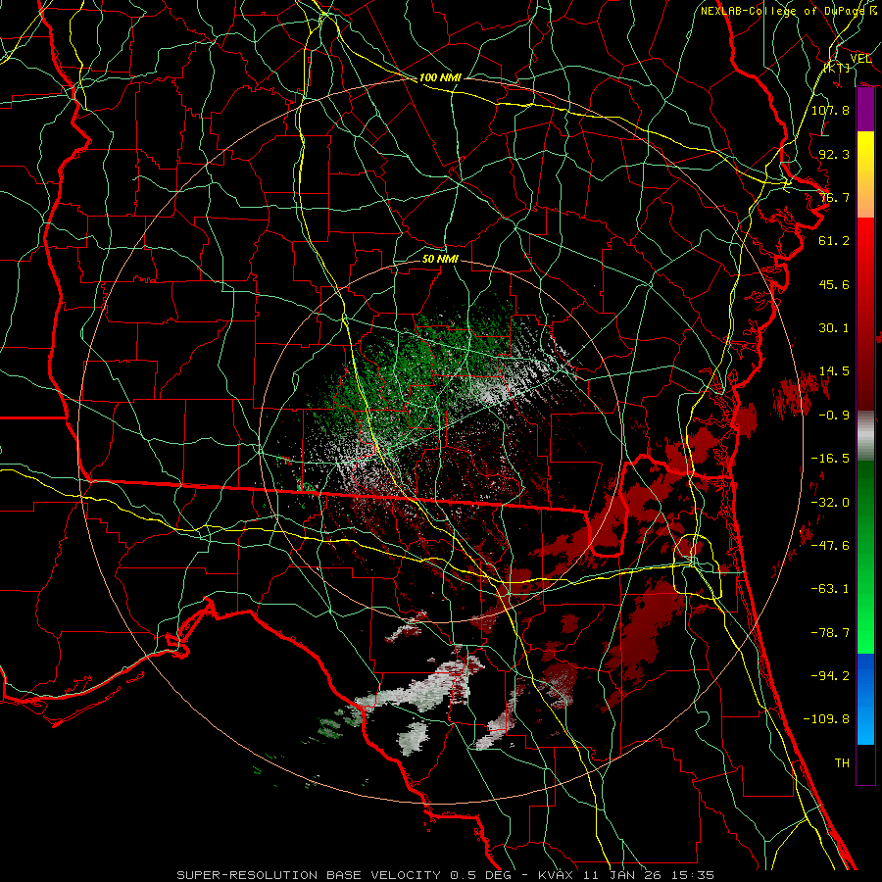
Task: Click the -78.7 velocity legend value
Action: (x=830, y=633)
